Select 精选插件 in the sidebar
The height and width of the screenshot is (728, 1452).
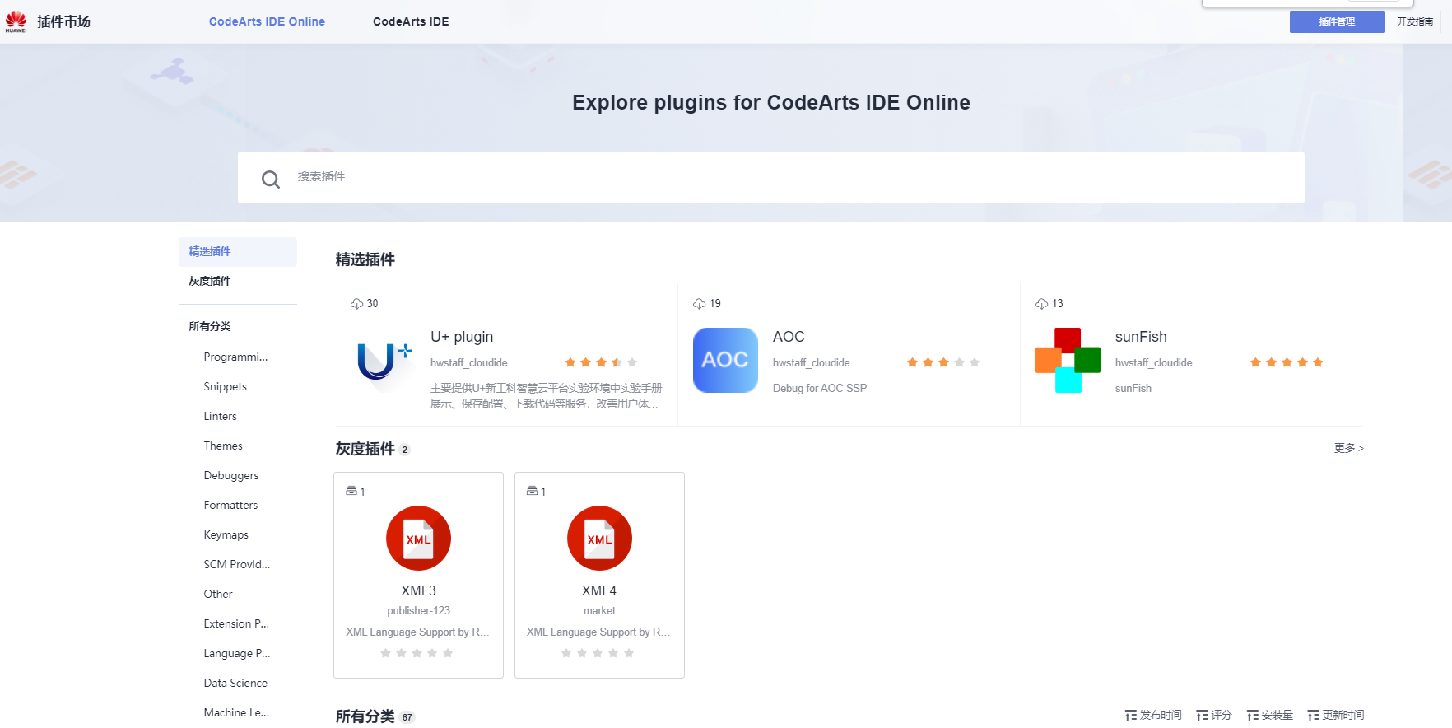[x=238, y=252]
